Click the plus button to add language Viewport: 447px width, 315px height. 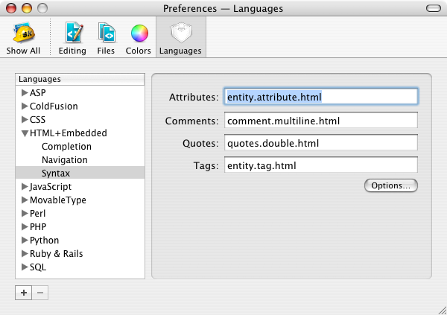coord(24,293)
